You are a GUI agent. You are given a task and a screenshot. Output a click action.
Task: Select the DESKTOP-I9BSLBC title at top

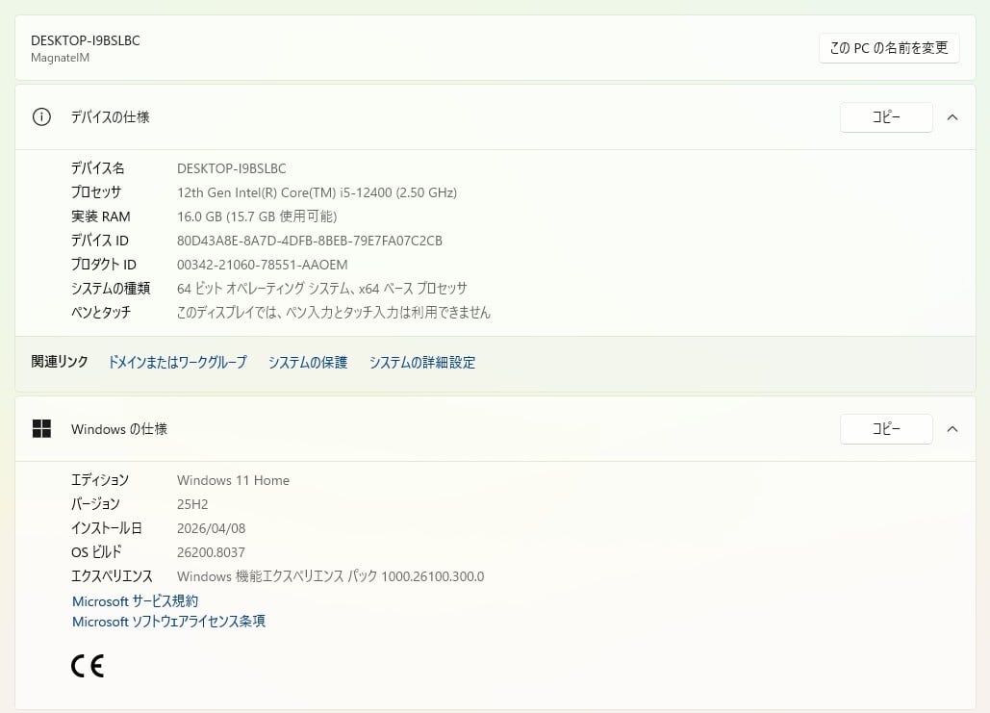click(x=86, y=40)
